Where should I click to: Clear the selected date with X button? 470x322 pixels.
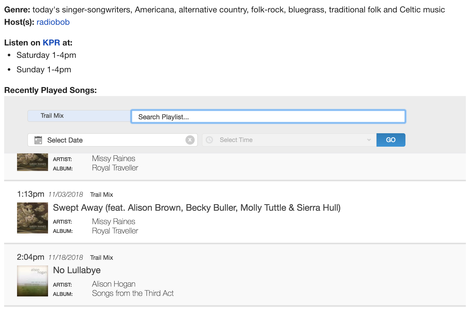click(x=190, y=140)
